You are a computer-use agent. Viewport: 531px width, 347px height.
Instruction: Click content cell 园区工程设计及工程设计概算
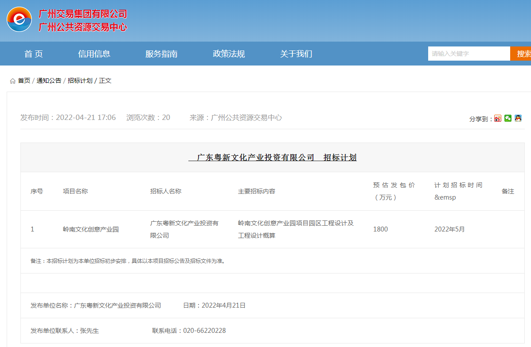pyautogui.click(x=296, y=229)
